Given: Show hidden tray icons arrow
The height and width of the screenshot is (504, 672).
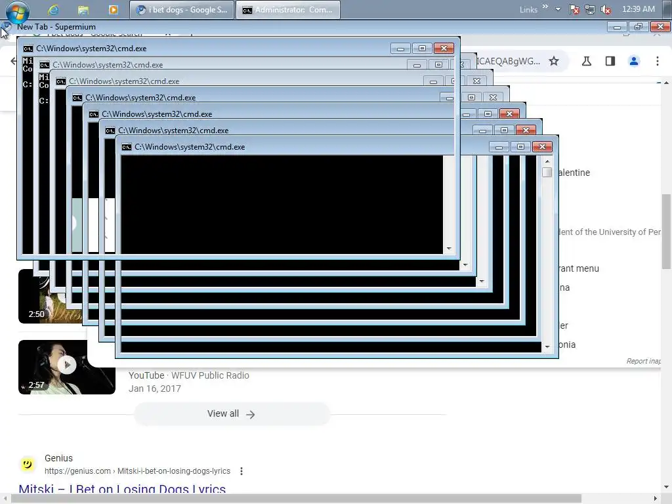Looking at the screenshot, I should (558, 9).
